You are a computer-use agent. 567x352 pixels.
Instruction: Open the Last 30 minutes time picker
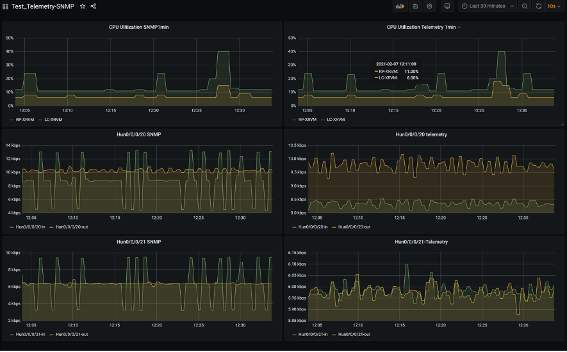[x=488, y=6]
